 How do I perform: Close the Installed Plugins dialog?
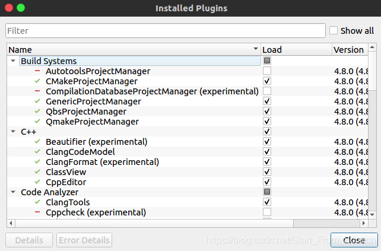tap(354, 240)
